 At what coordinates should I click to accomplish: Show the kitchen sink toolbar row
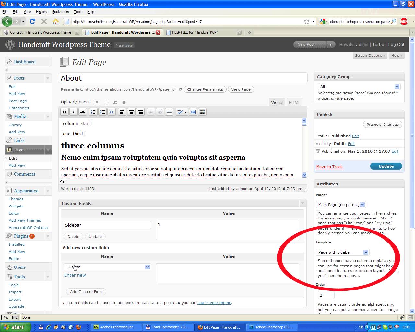[202, 112]
